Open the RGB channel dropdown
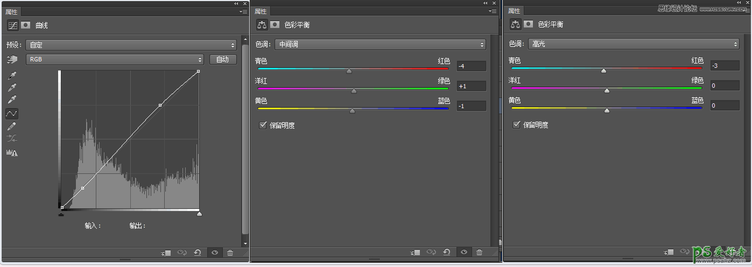Screen dimensions: 752x267 click(115, 60)
